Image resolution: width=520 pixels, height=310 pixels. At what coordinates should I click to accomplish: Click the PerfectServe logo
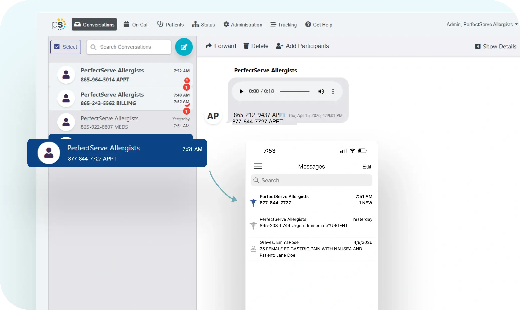coord(59,24)
